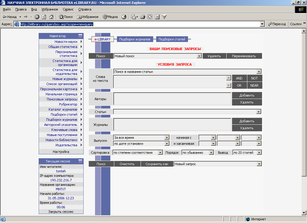Open the Правка menu
Screen dimensions: 307x223
tap(21, 9)
